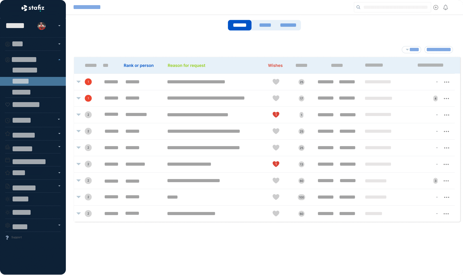Image resolution: width=463 pixels, height=275 pixels.
Task: Expand the last table row via its arrow
Action: [79, 214]
